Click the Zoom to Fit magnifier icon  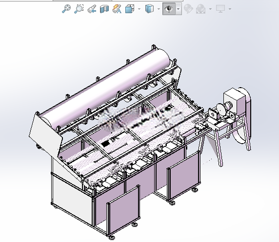coord(66,9)
